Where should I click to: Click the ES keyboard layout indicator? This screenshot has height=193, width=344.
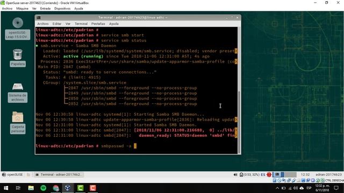coord(263,175)
